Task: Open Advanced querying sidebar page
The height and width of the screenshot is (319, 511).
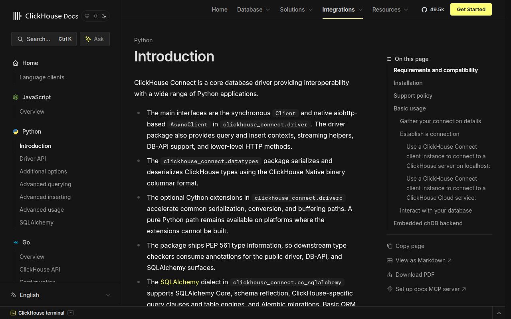Action: pyautogui.click(x=46, y=184)
